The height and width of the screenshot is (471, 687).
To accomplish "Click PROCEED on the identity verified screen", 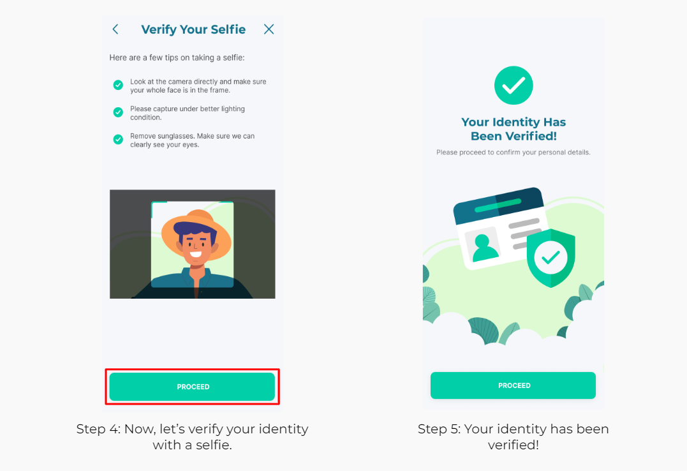I will point(513,385).
